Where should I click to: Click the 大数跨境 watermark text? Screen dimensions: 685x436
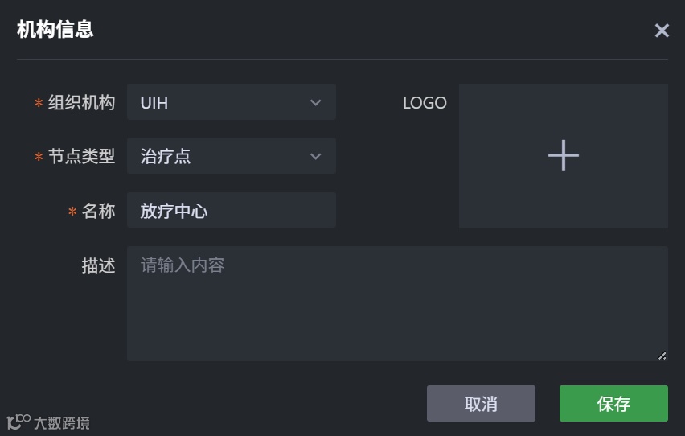coord(62,423)
